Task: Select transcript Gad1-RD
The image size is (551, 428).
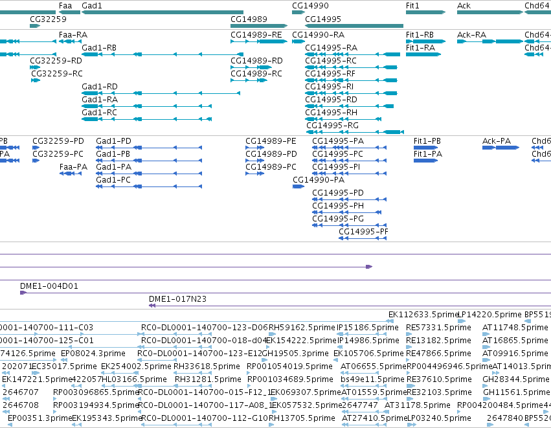Action: 161,93
